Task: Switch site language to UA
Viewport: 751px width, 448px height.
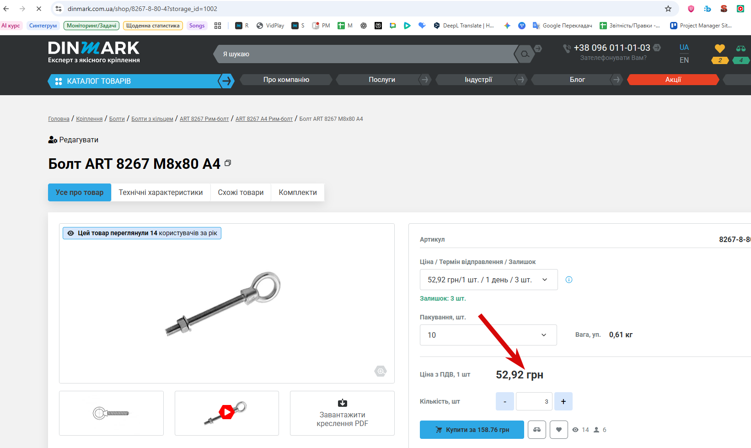Action: [684, 48]
